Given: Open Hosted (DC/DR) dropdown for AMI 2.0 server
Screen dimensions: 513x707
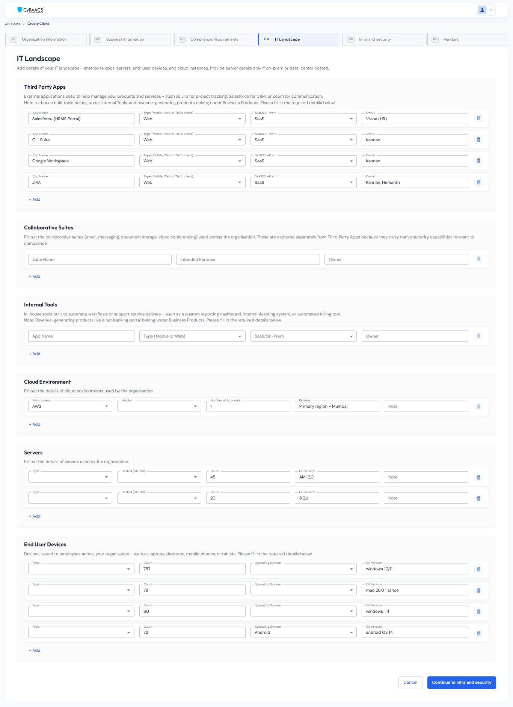Looking at the screenshot, I should tap(159, 477).
